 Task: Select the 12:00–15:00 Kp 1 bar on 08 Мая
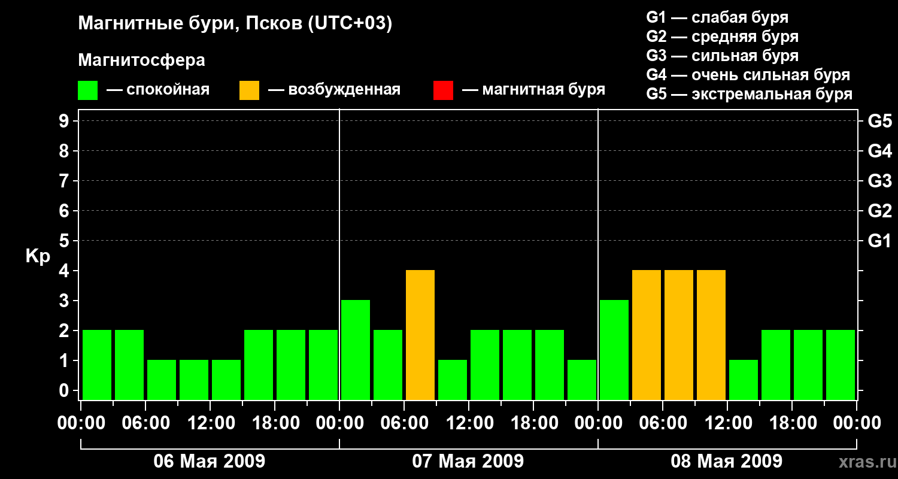click(744, 380)
